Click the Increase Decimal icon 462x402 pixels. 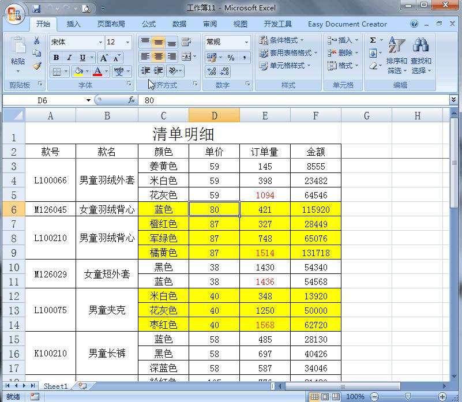tap(211, 70)
